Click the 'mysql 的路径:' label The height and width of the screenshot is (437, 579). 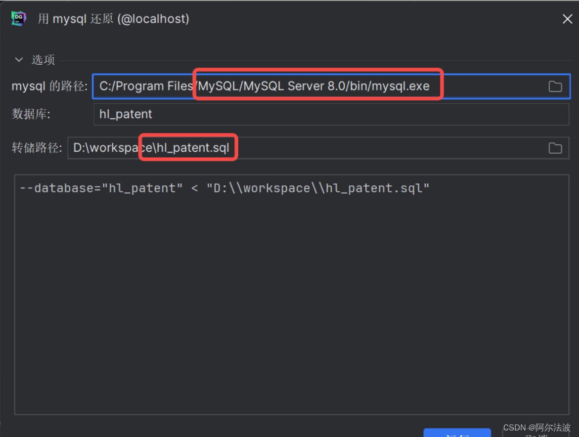(49, 87)
